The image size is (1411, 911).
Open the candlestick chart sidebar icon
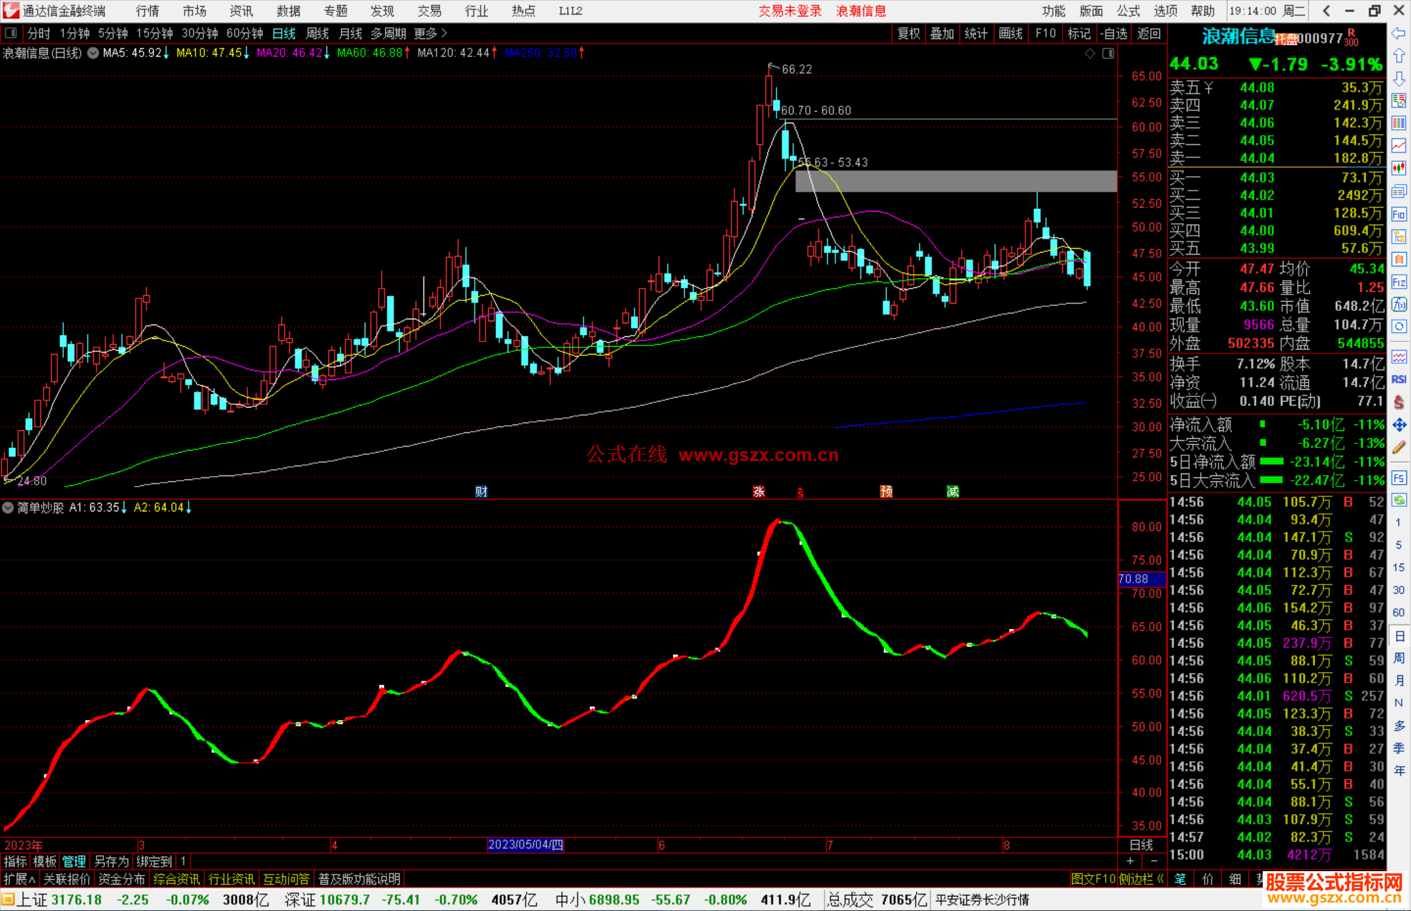(1399, 168)
